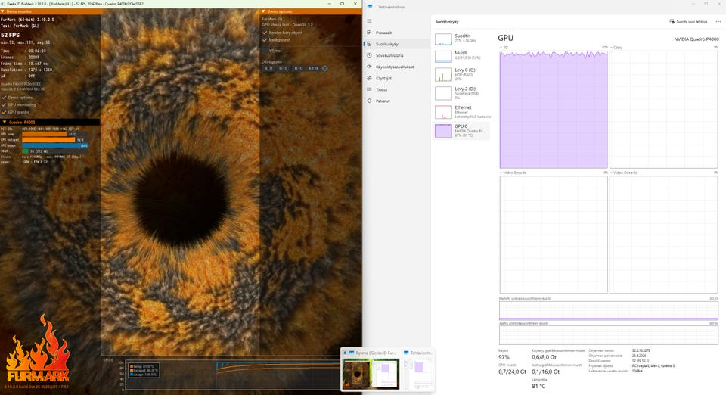Select Muisti performance entry
The image size is (726, 395).
(461, 56)
